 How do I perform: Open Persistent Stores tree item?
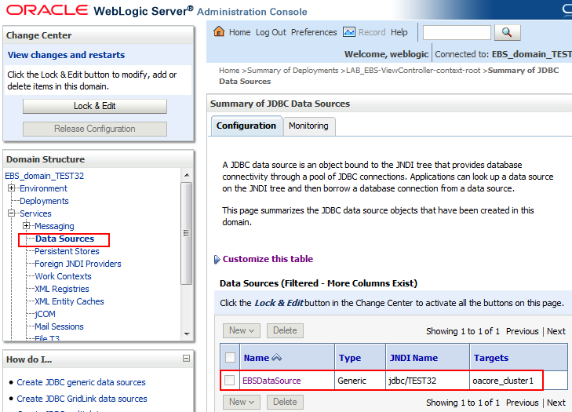[x=67, y=251]
